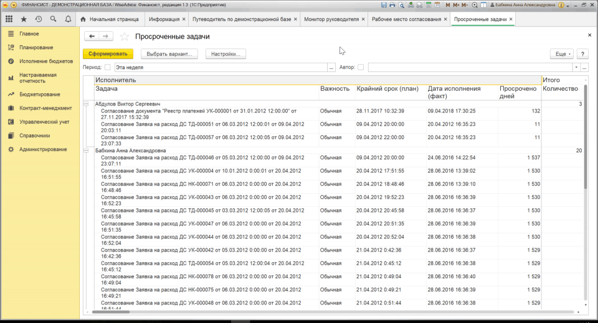The image size is (598, 323).
Task: Click the window layout panels icon in title bar
Action: coord(483,5)
